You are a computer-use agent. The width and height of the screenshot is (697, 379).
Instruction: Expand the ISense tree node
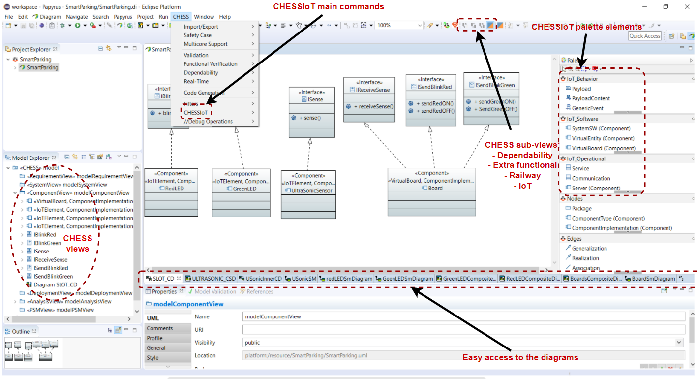(22, 251)
